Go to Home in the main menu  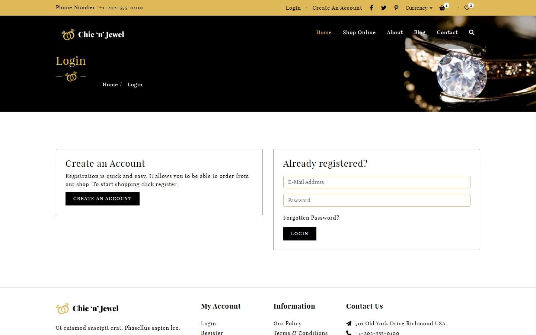pyautogui.click(x=324, y=32)
